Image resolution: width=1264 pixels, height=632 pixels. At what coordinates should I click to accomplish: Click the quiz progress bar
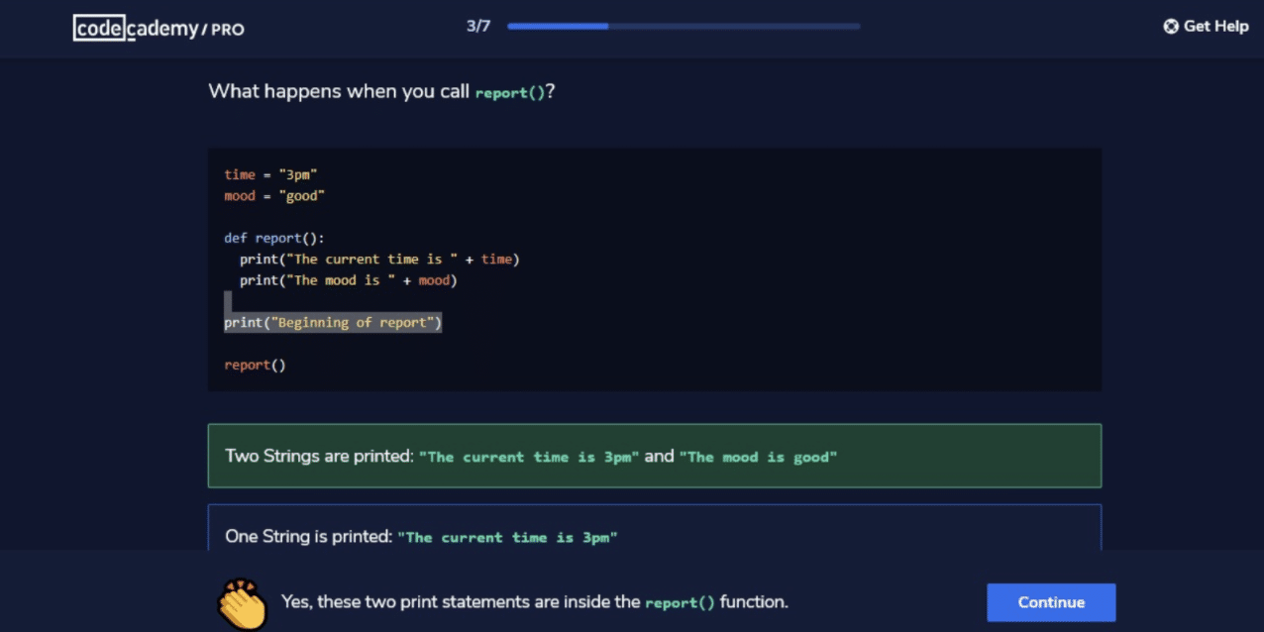tap(684, 27)
